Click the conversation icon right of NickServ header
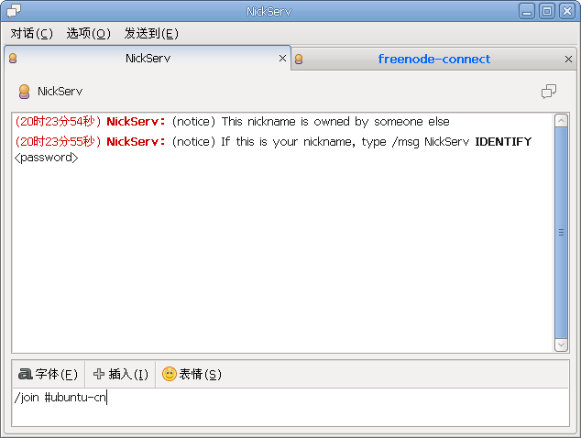This screenshot has height=438, width=581. (549, 91)
